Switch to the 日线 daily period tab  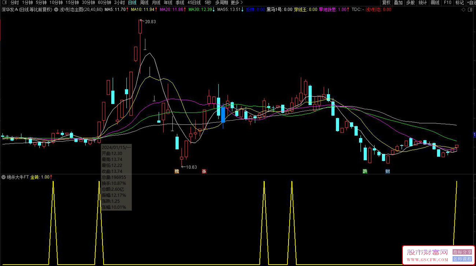coord(132,3)
